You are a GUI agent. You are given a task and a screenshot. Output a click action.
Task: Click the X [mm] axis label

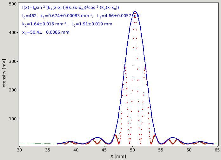118,156
